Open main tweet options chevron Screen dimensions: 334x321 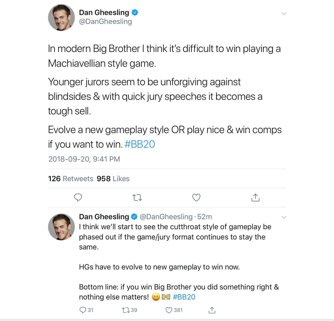pos(284,14)
